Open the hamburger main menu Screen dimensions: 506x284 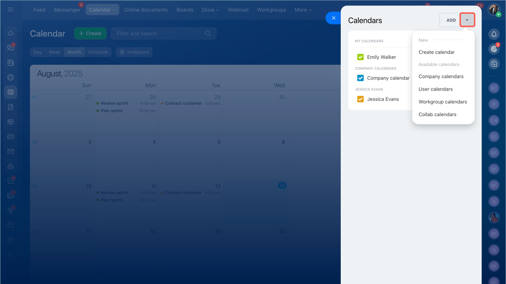pos(11,9)
